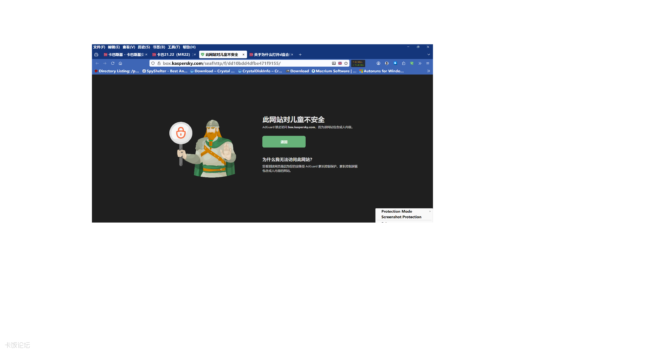Open the 工具(T) menu

point(174,47)
